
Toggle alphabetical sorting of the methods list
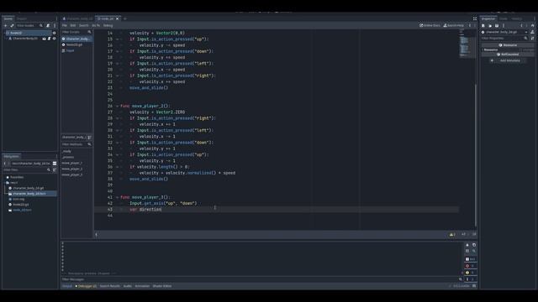click(x=90, y=138)
